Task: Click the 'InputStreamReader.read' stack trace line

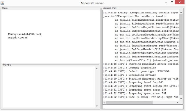Action: pos(147,46)
